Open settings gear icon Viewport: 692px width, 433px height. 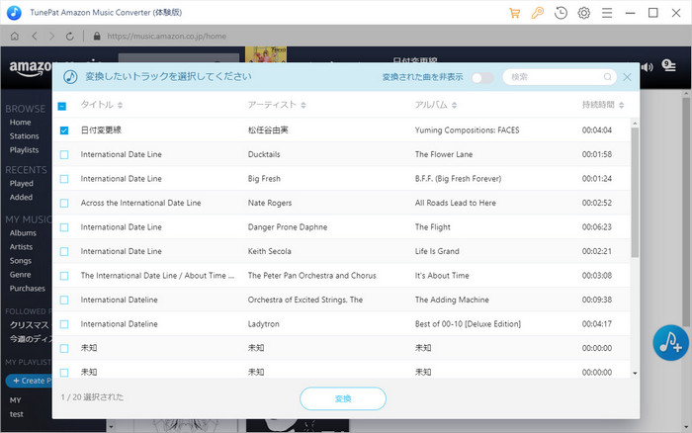pyautogui.click(x=584, y=13)
